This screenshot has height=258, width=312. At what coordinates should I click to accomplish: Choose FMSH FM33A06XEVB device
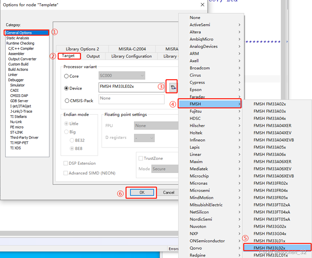(x=277, y=176)
